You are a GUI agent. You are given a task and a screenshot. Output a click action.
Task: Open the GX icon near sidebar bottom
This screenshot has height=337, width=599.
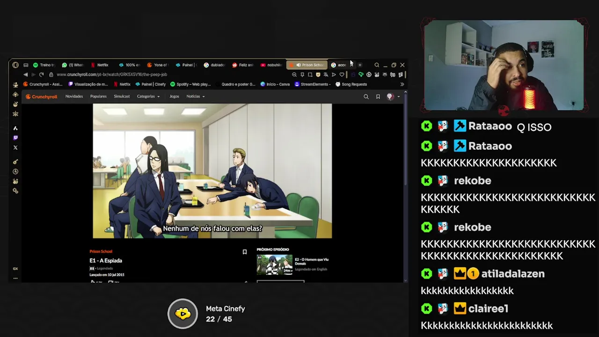tap(15, 269)
